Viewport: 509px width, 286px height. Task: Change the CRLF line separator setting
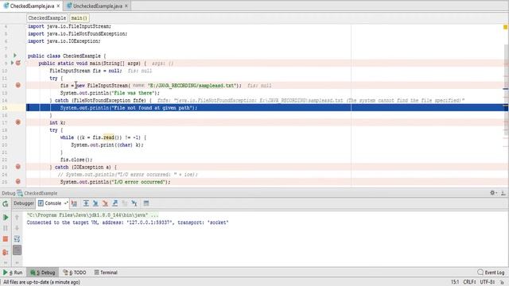(469, 282)
